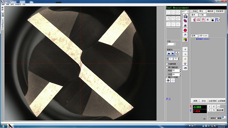Check the 標示輔助線 option
The height and width of the screenshot is (128, 228).
coord(167,67)
